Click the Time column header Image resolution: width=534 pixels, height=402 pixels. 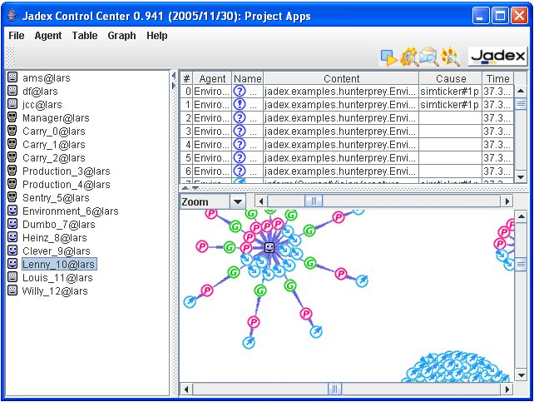coord(497,78)
